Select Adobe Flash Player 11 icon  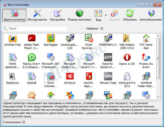point(32,38)
